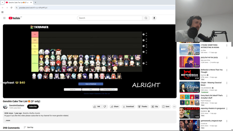Click the 303K views text
This screenshot has width=233, height=131.
pos(9,113)
